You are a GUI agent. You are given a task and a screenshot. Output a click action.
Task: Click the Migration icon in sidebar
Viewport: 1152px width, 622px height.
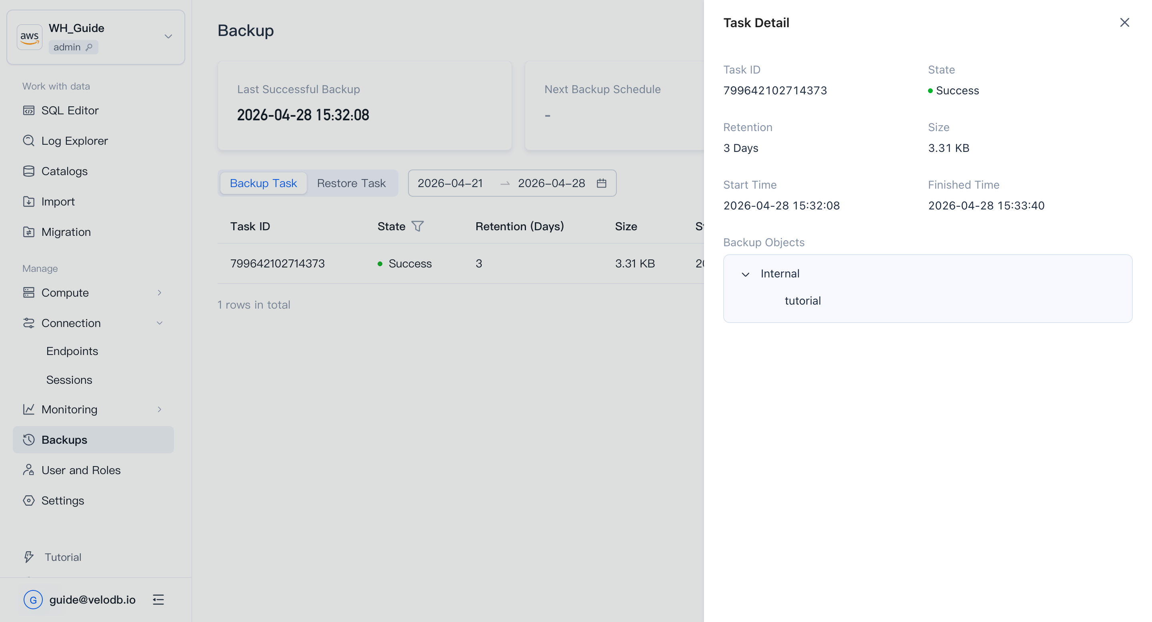point(29,232)
